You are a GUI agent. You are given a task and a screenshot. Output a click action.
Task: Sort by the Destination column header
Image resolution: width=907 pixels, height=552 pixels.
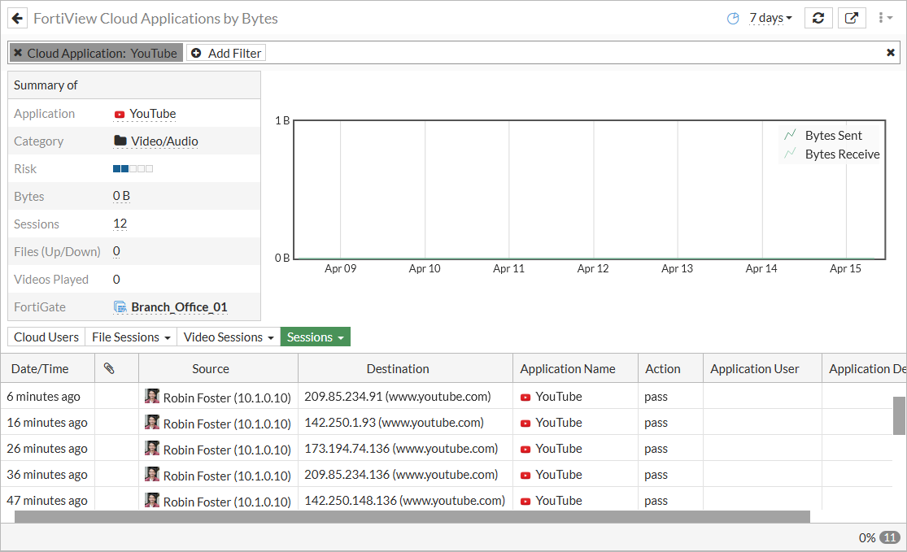397,369
